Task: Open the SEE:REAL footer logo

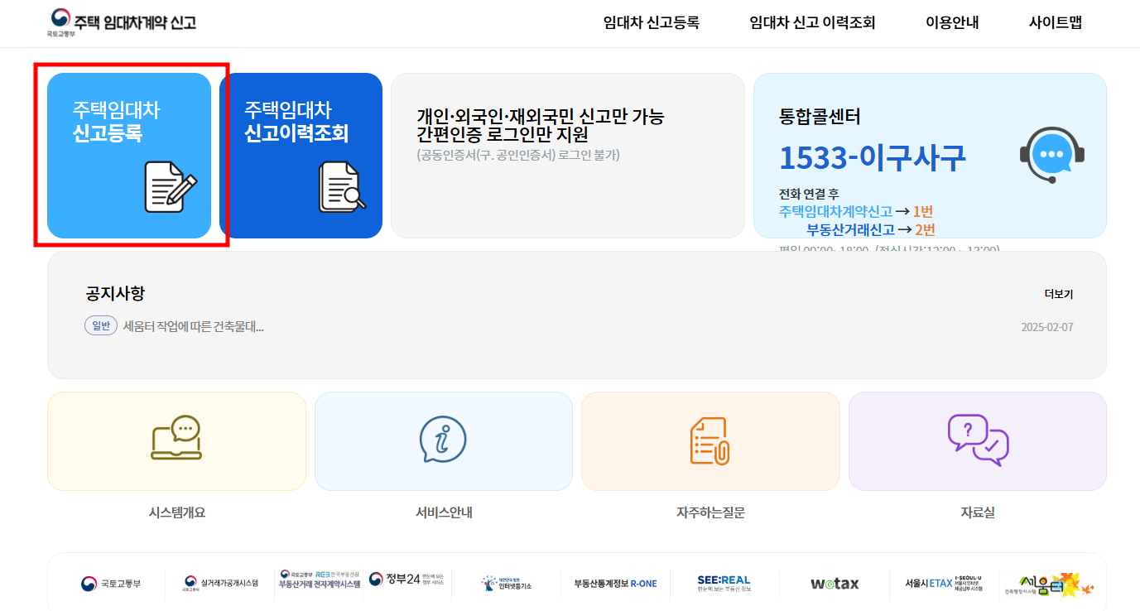Action: point(724,584)
